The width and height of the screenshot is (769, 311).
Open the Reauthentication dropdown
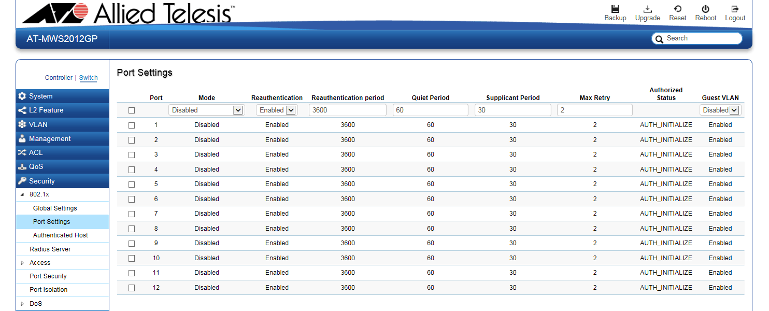click(x=277, y=110)
